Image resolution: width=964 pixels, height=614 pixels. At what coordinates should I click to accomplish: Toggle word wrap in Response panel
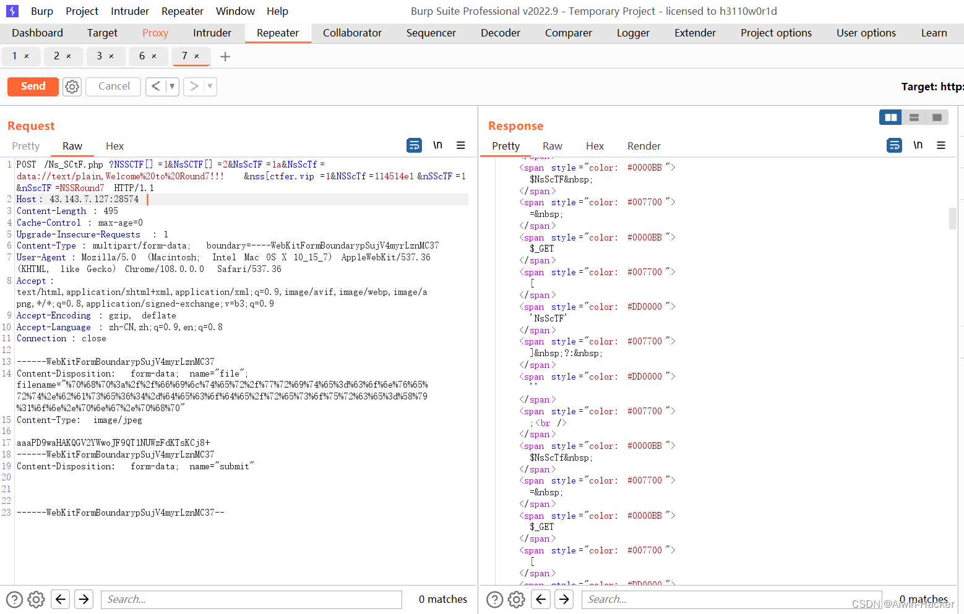(x=895, y=145)
